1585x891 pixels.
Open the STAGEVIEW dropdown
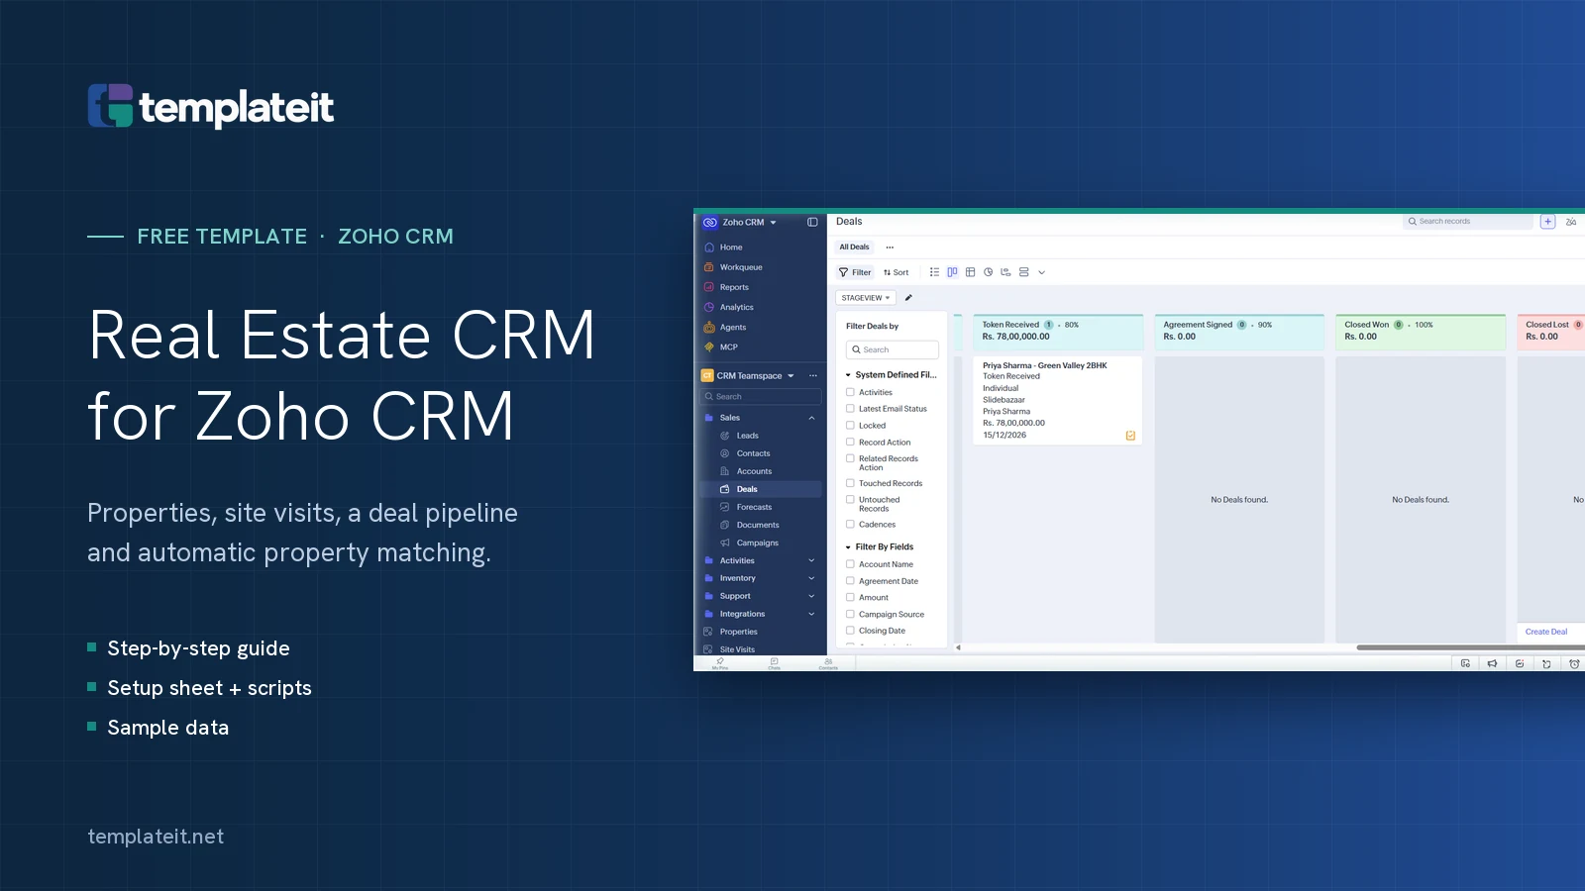click(866, 298)
